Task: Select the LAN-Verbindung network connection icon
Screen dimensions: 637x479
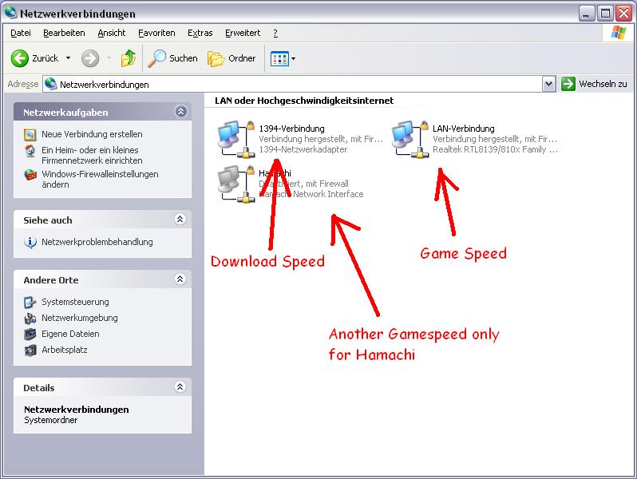Action: pyautogui.click(x=409, y=139)
